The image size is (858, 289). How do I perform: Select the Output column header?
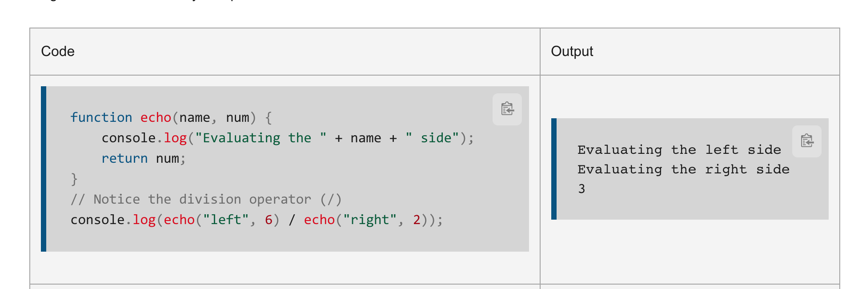coord(571,51)
